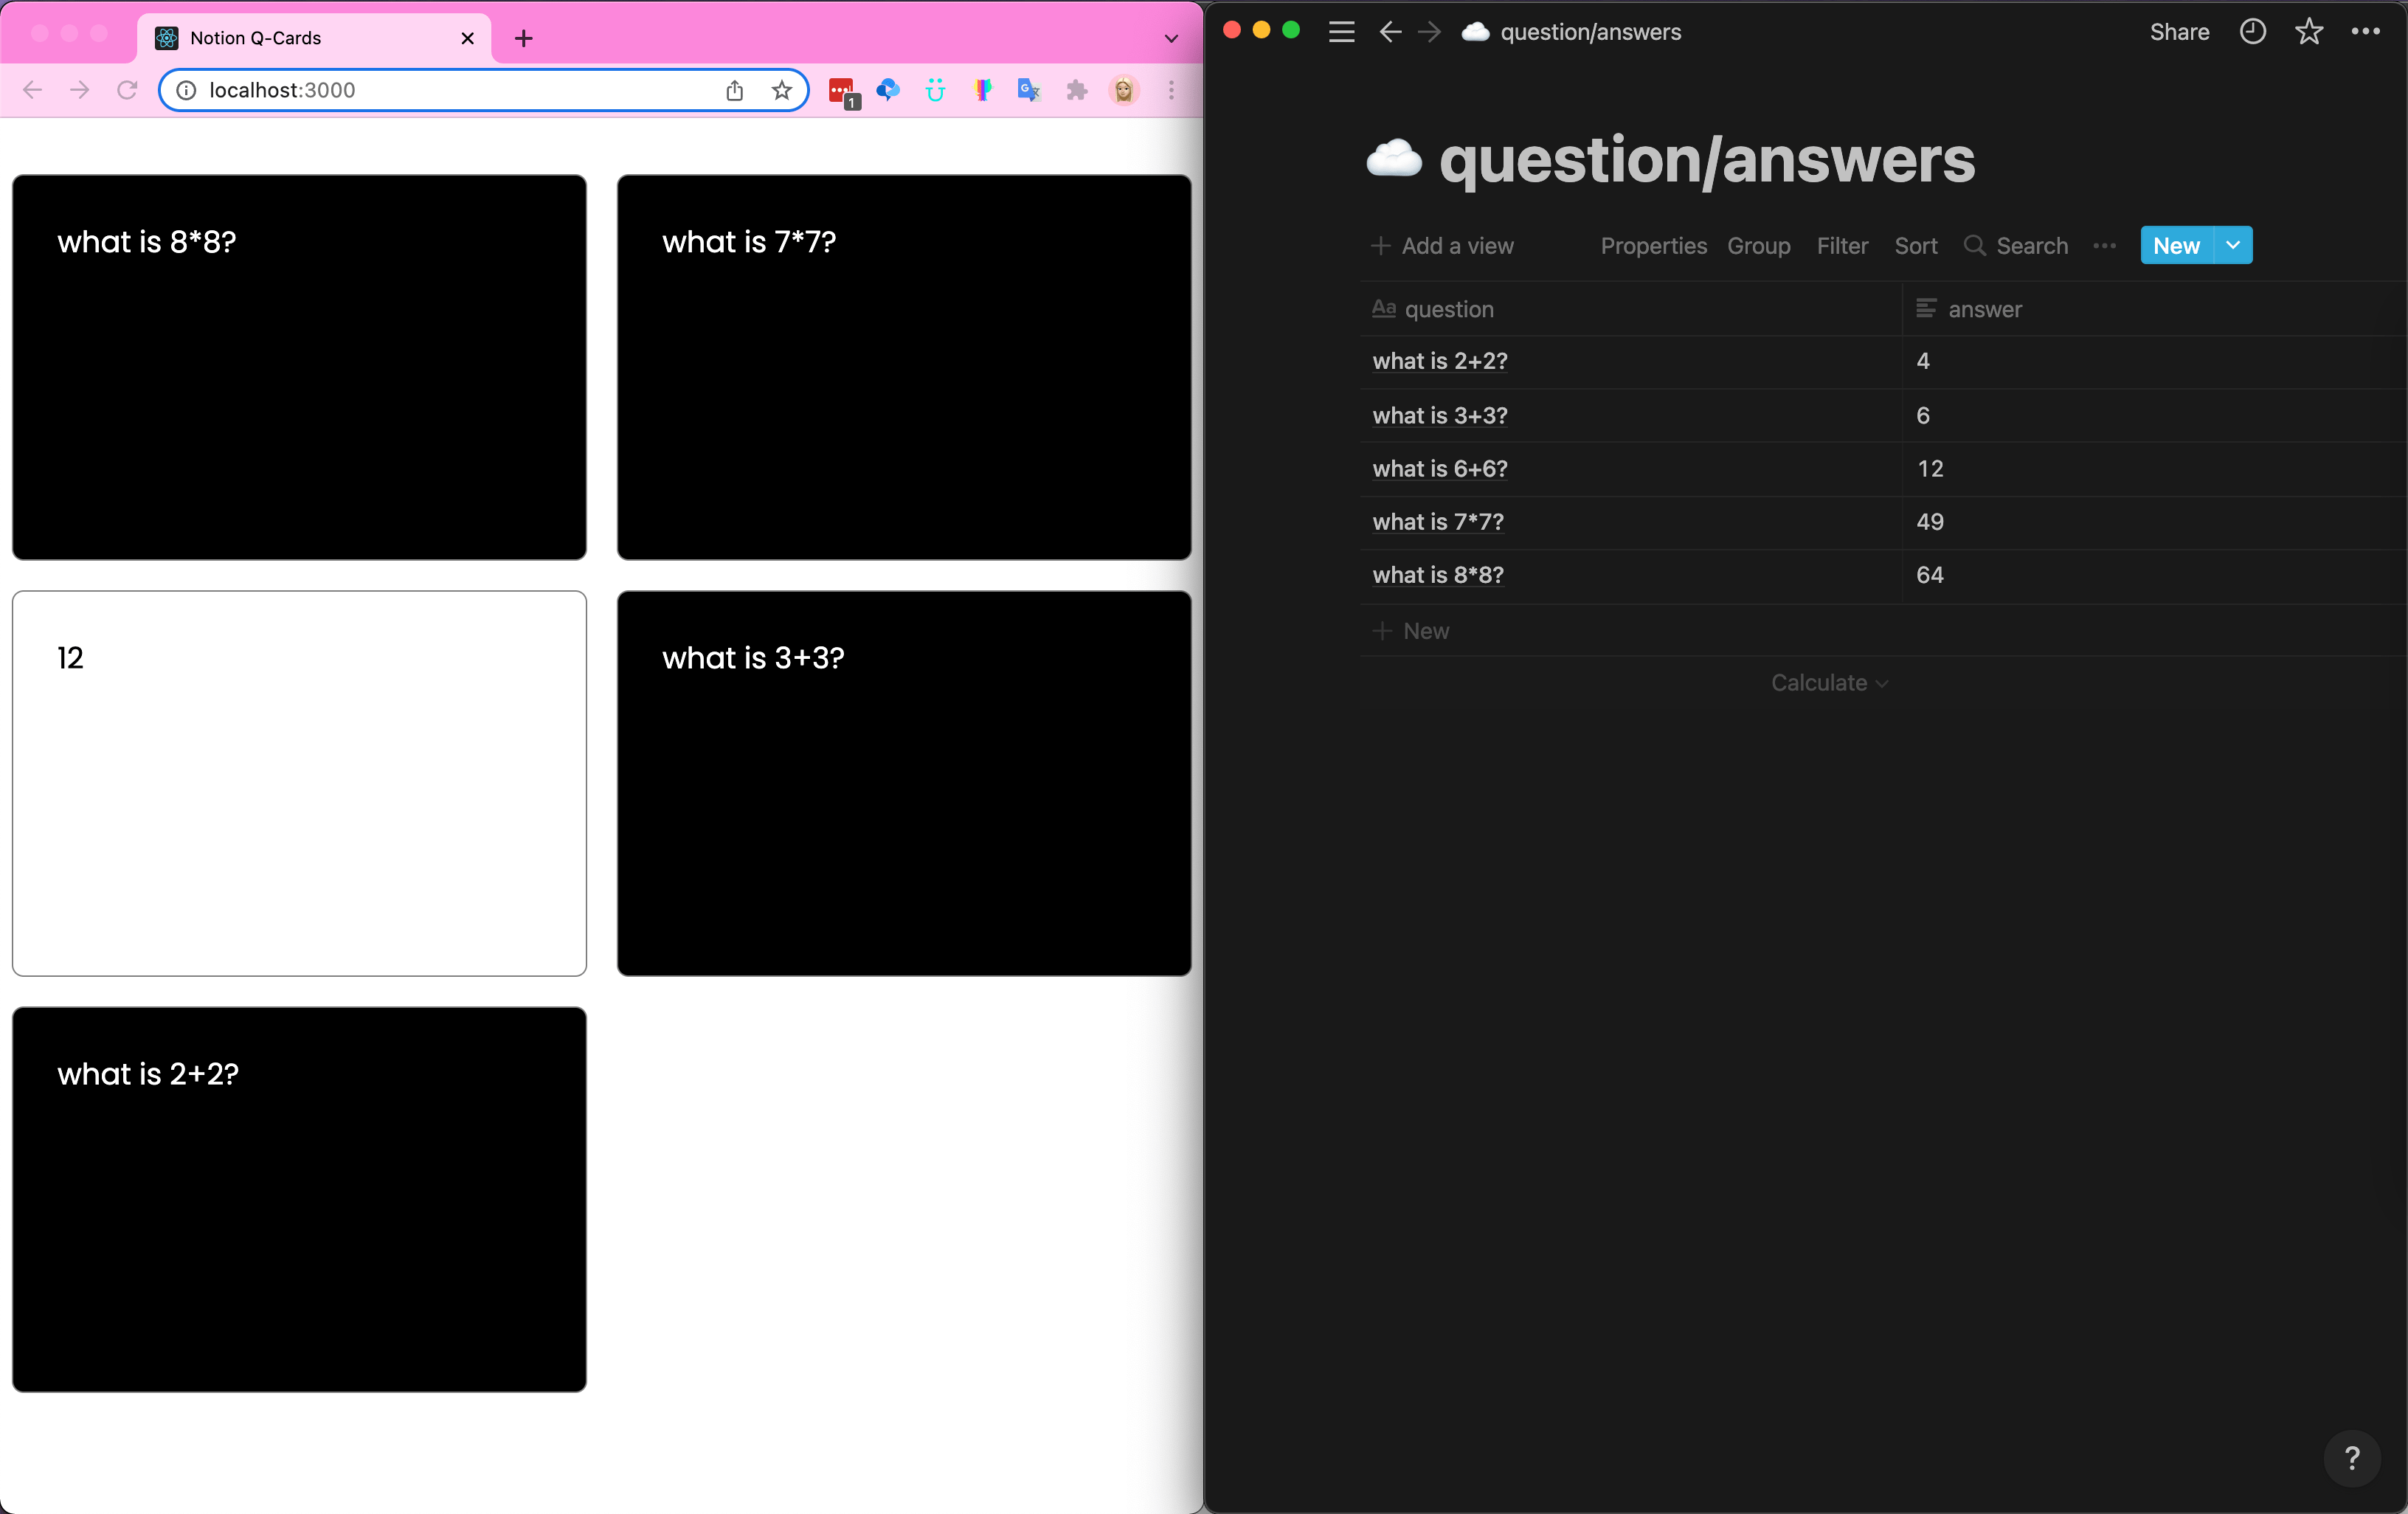The height and width of the screenshot is (1514, 2408).
Task: Favorite the question/answers page via the star
Action: pyautogui.click(x=2309, y=31)
